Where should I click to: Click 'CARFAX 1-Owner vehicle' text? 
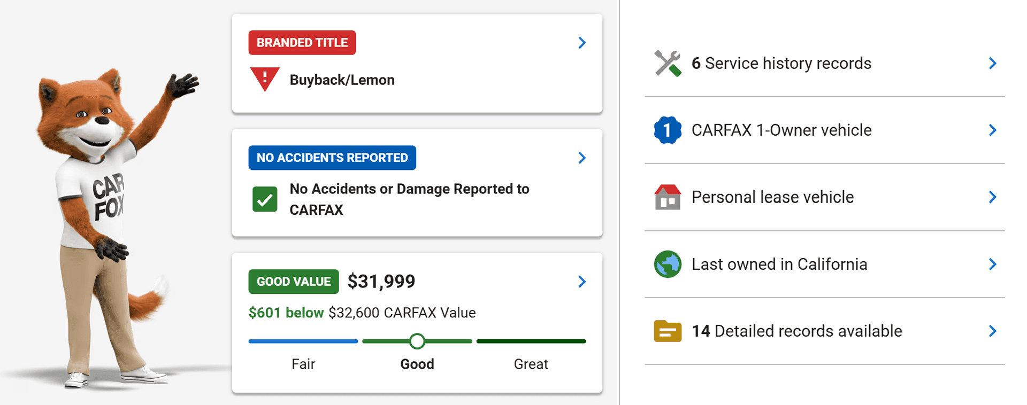[x=781, y=130]
